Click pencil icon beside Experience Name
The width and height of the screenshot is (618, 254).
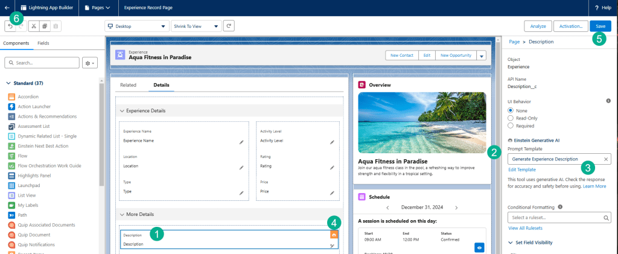[x=241, y=142]
